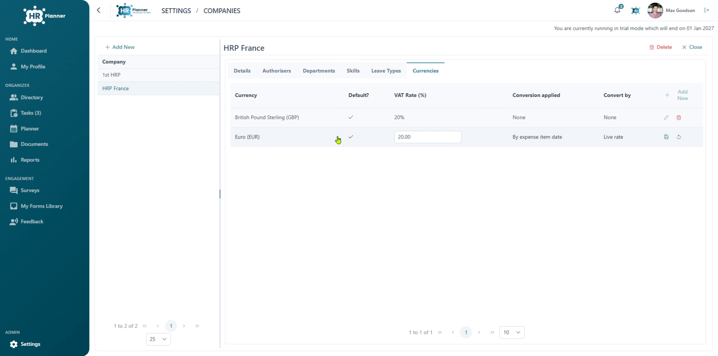Switch to the Leave Types tab

click(386, 71)
